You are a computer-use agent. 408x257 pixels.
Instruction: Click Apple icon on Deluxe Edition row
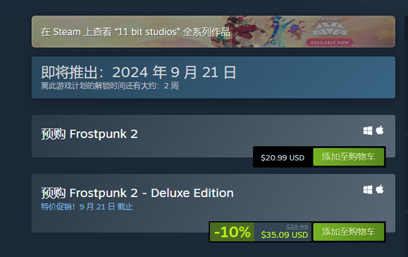(x=379, y=189)
